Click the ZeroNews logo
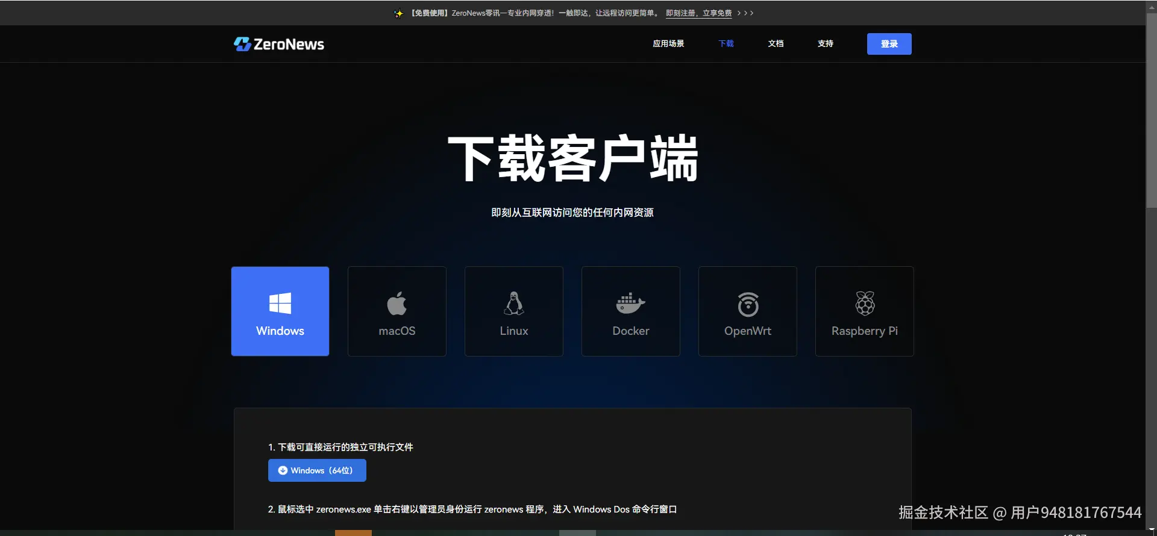This screenshot has height=536, width=1157. click(279, 44)
